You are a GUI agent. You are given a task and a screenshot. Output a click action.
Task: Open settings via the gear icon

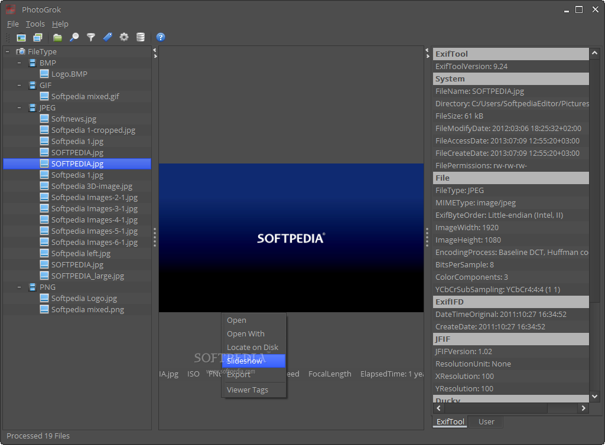[x=124, y=37]
